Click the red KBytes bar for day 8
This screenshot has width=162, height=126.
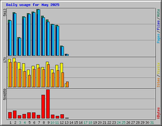(x=43, y=107)
